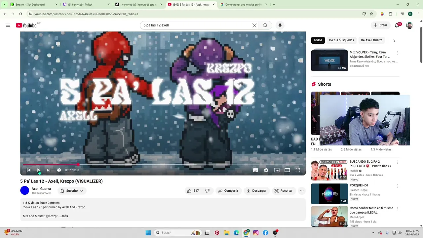Show more filter chips with right arrow
423x238 pixels.
(x=394, y=41)
